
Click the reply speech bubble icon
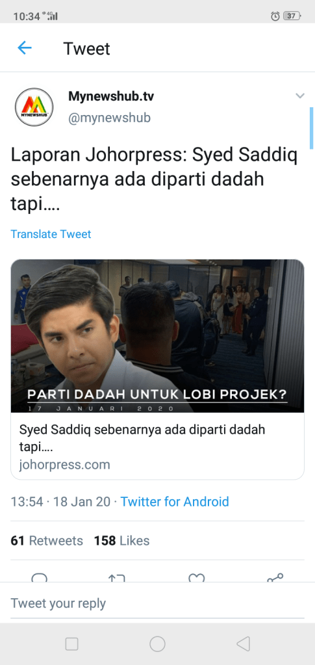tap(40, 577)
